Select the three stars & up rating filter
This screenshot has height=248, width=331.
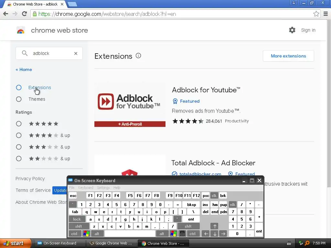click(19, 147)
